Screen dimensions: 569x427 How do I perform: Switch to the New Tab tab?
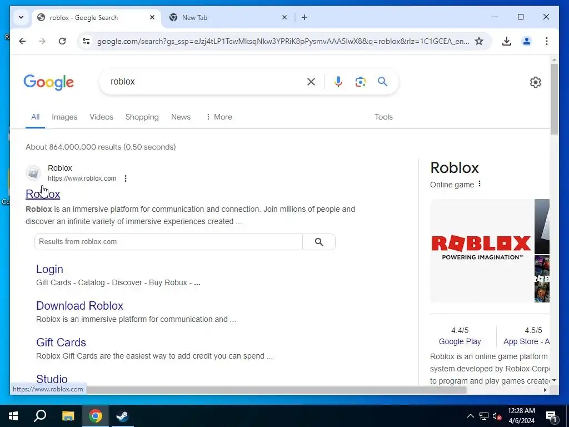tap(228, 17)
